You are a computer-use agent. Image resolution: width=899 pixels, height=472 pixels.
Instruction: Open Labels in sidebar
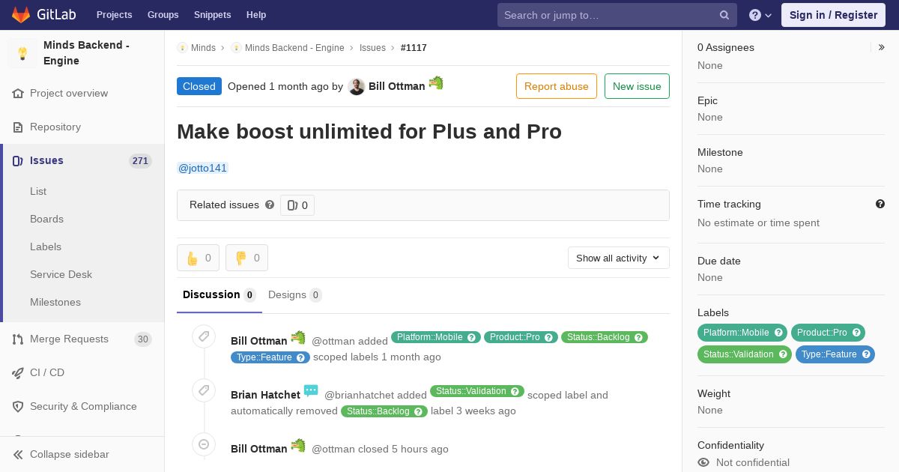click(46, 246)
